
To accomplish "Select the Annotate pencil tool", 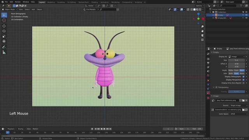I will 4,47.
